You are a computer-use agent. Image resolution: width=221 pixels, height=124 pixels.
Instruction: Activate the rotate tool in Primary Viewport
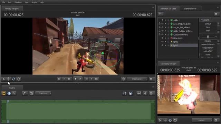[13, 79]
